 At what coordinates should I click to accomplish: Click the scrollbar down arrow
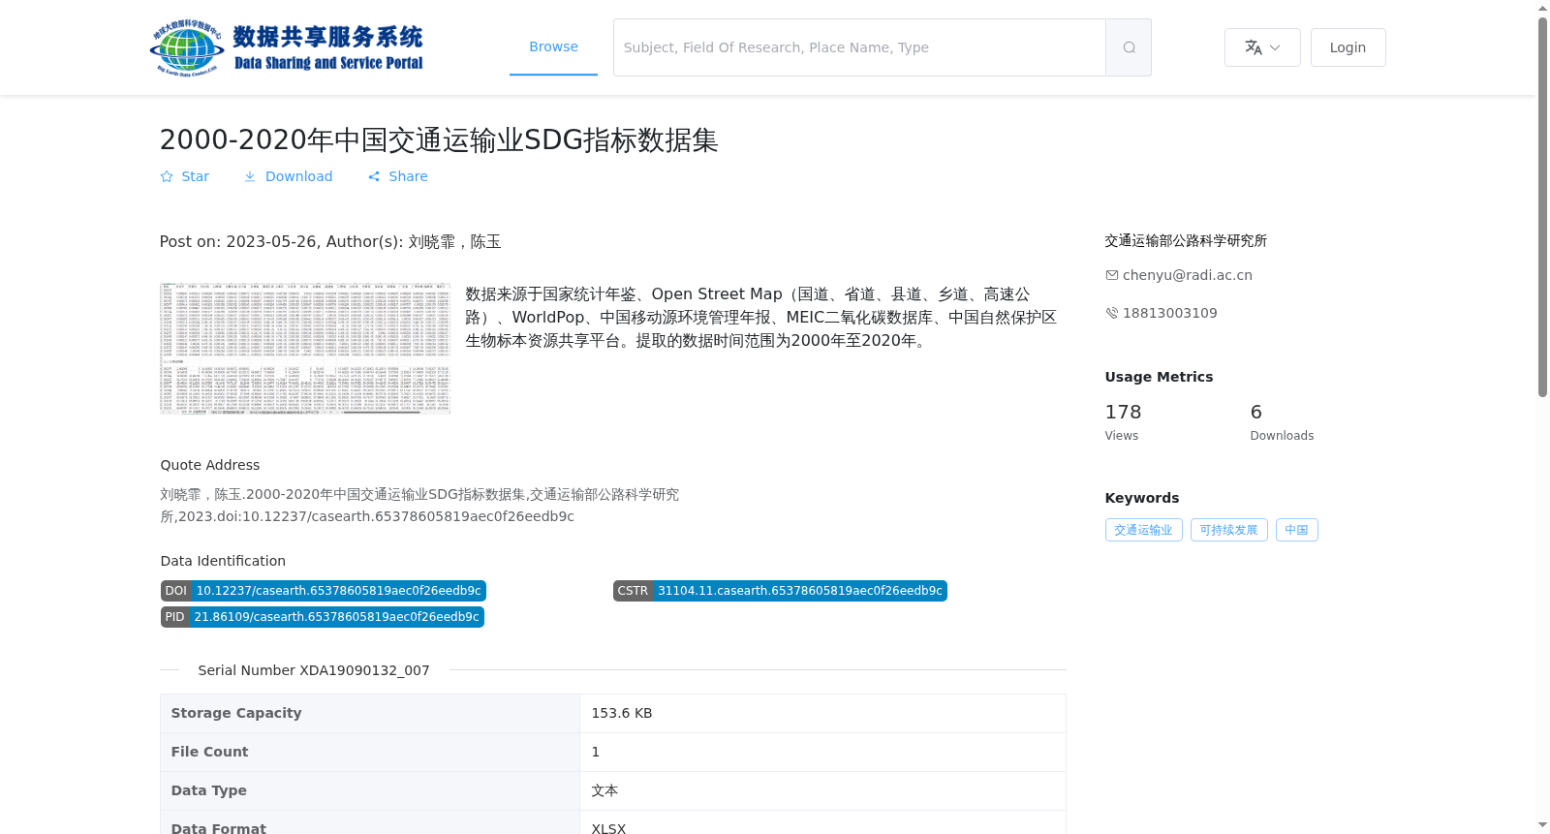pyautogui.click(x=1542, y=825)
